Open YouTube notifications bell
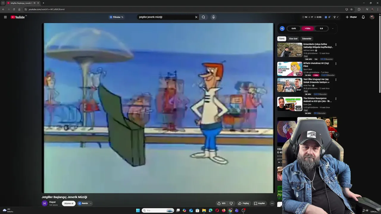This screenshot has width=381, height=214. (363, 17)
